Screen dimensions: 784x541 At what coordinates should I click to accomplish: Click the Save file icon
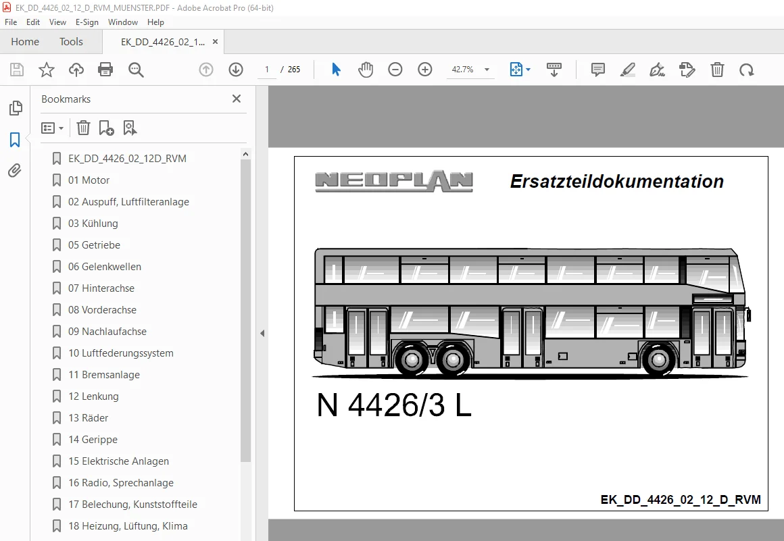coord(17,70)
